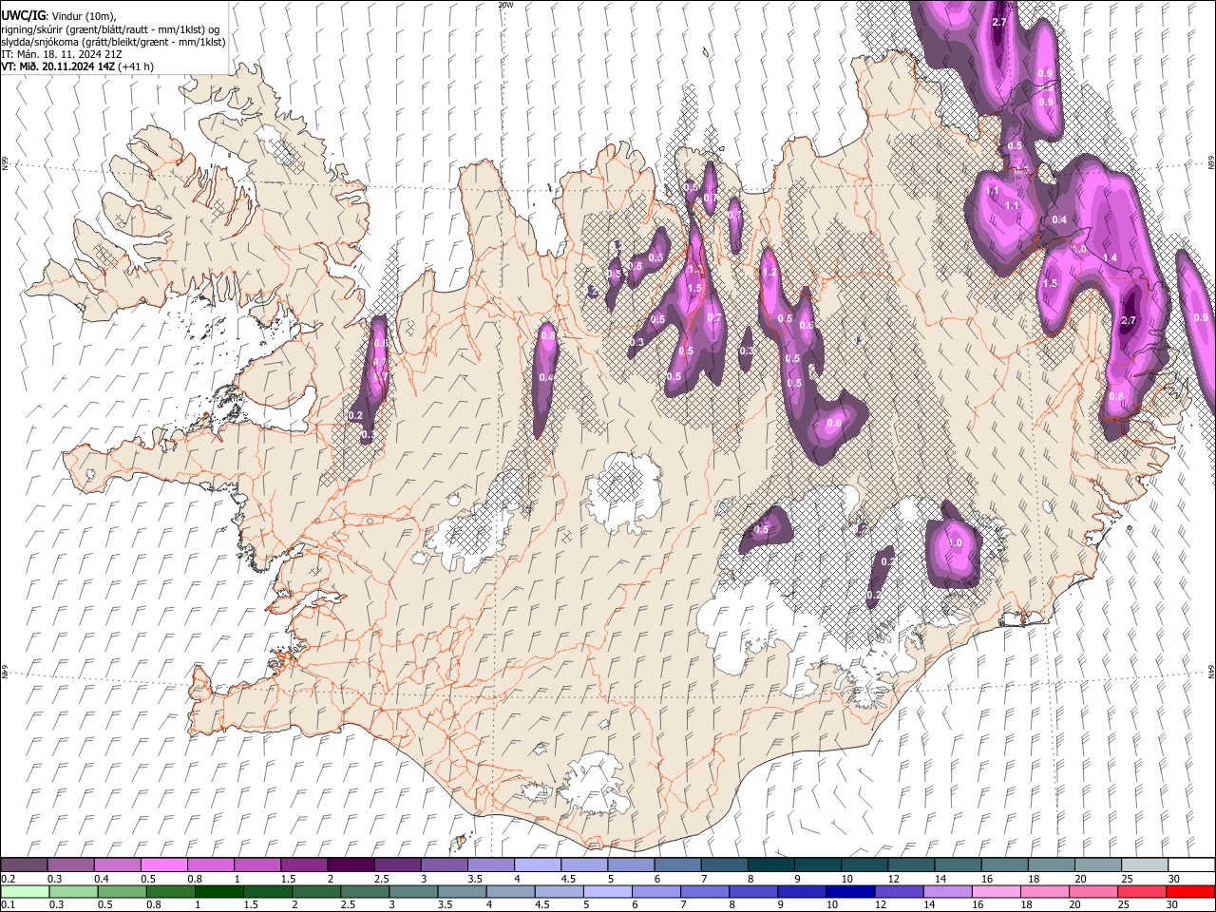
Task: Pick the light pink 16 swatch in lower legend row
Action: pyautogui.click(x=995, y=891)
